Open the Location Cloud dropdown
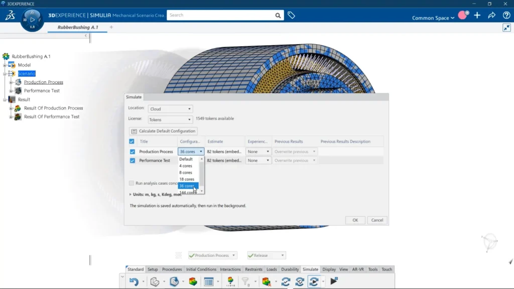The image size is (514, 289). pos(170,109)
